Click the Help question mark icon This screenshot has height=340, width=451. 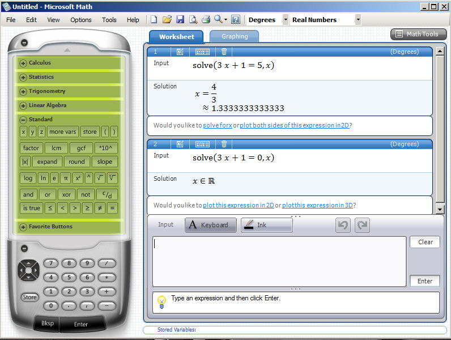(236, 20)
